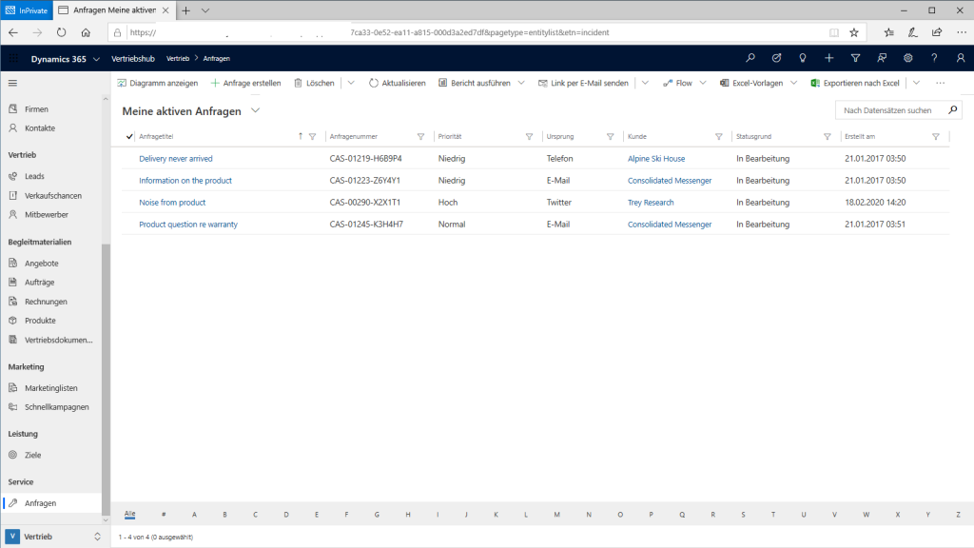Image resolution: width=974 pixels, height=548 pixels.
Task: Open advanced filter using the funnel icon
Action: point(854,58)
